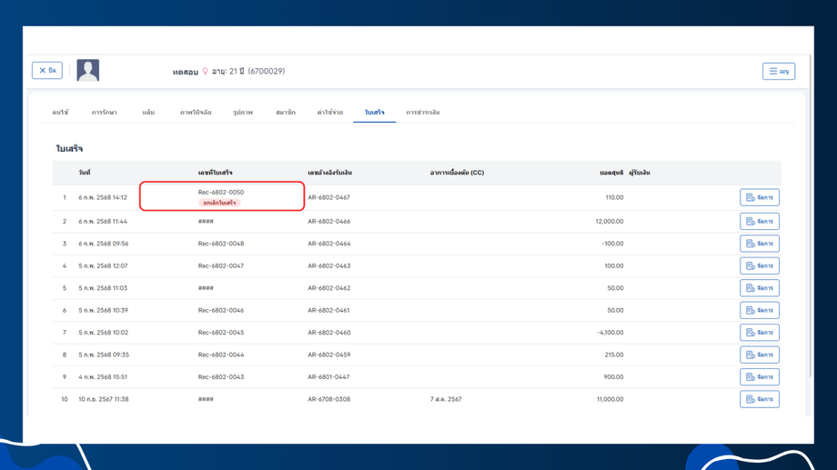Click manage icon for receipt Rec-6802-0047
Screen dimensions: 837x470
click(x=751, y=266)
